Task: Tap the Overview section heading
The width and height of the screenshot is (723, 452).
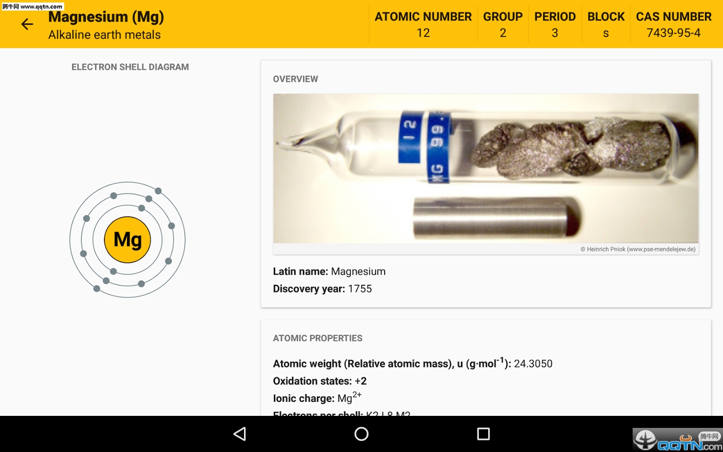Action: pos(296,79)
